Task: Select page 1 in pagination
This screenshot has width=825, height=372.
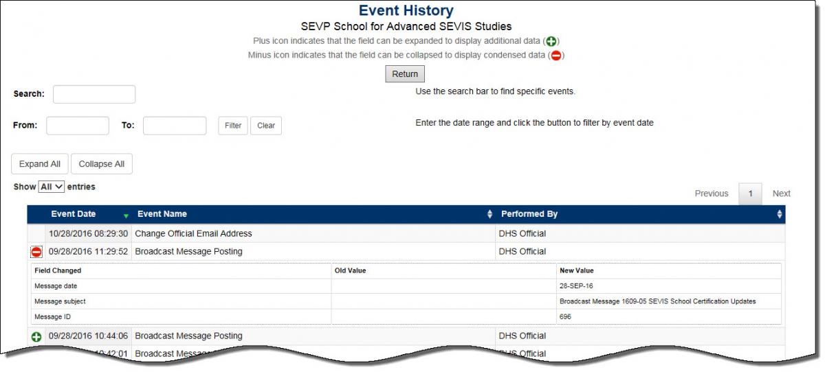Action: click(x=750, y=194)
